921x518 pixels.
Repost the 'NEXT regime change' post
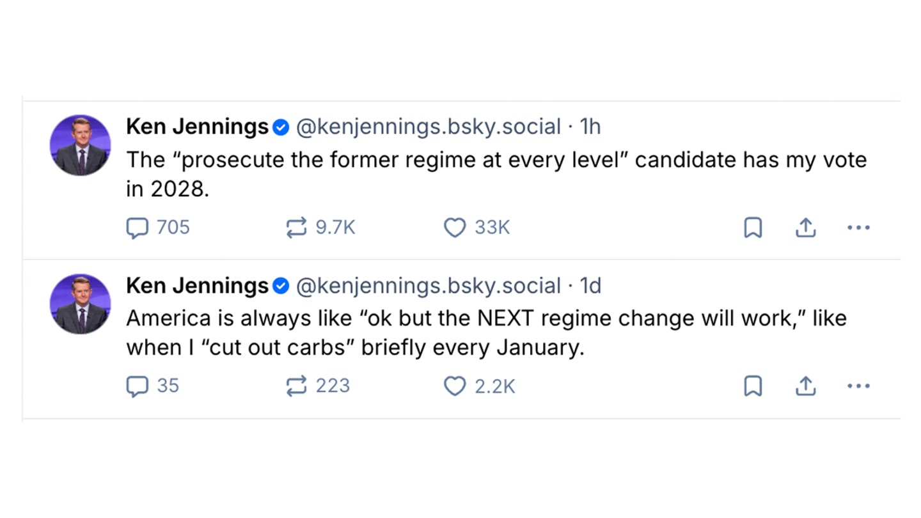(296, 386)
